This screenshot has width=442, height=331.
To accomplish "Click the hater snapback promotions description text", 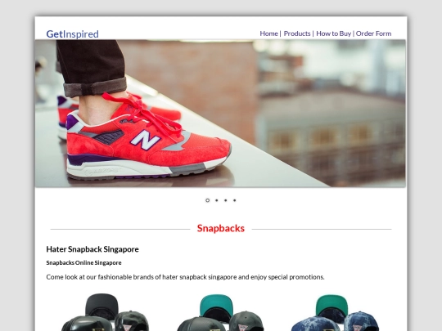I will pos(185,277).
